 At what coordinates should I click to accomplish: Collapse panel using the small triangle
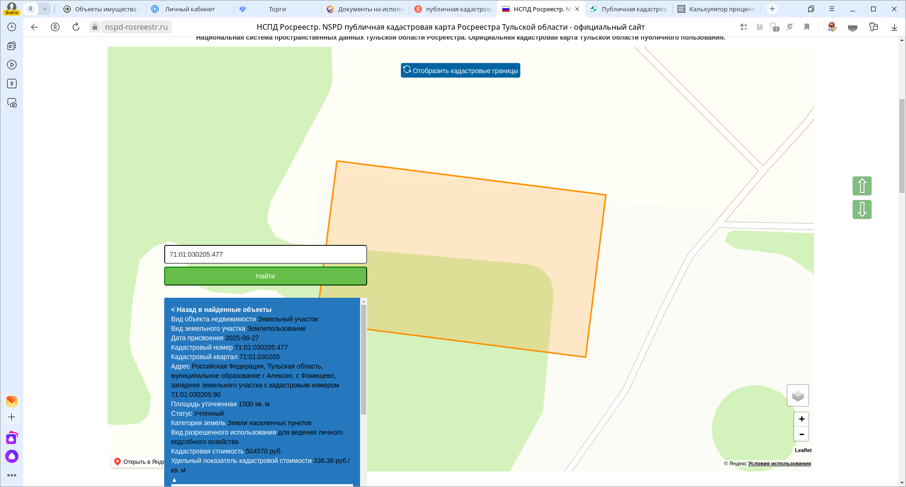pyautogui.click(x=174, y=479)
